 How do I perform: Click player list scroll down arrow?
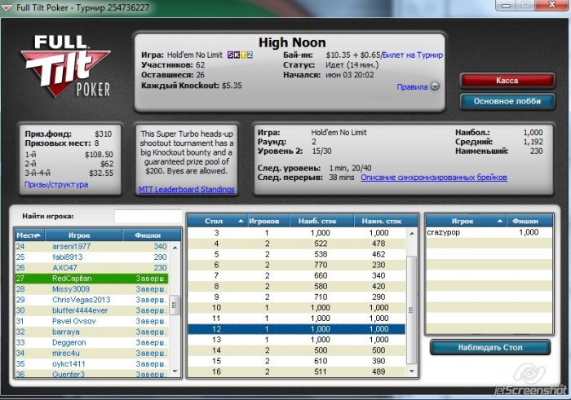[x=175, y=371]
